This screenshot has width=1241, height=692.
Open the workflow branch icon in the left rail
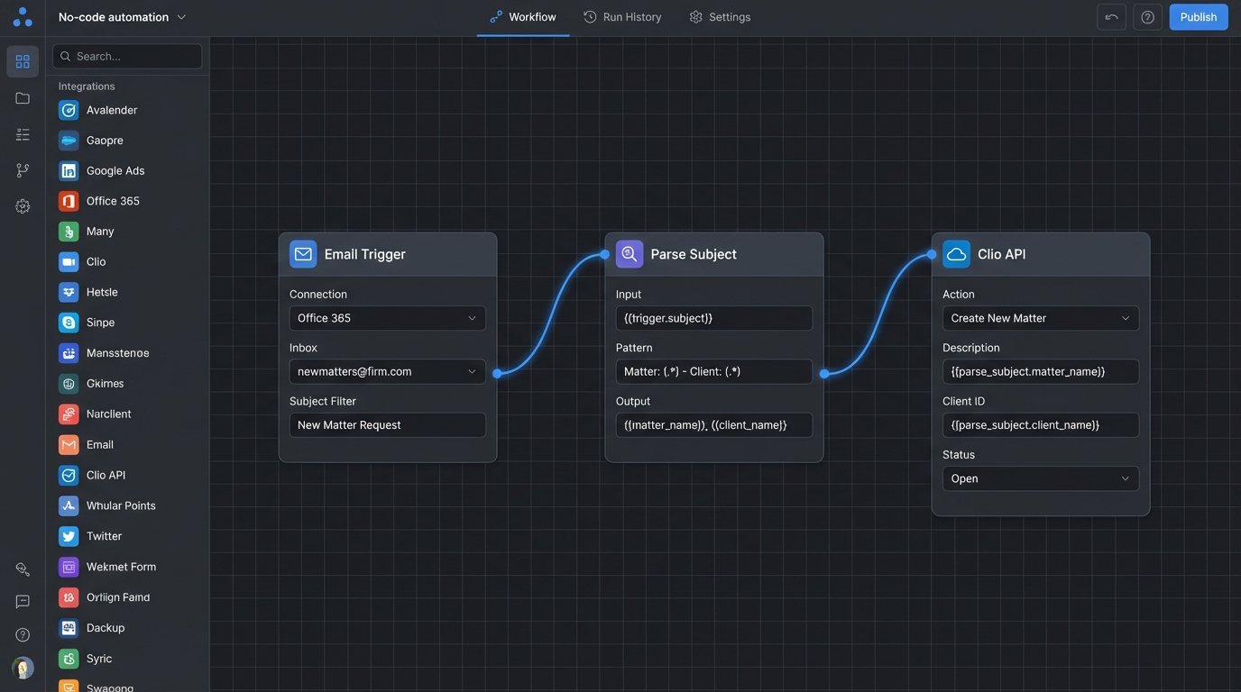click(22, 169)
